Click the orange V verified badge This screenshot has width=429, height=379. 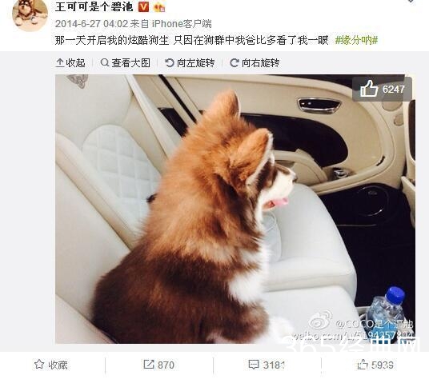coord(143,7)
